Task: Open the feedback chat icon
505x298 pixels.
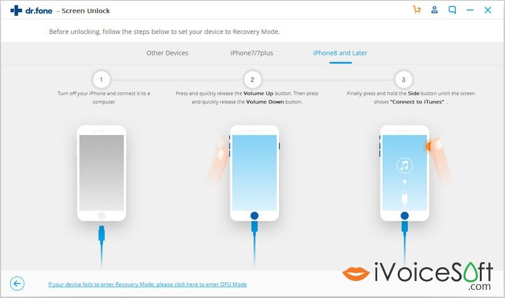Action: pyautogui.click(x=452, y=10)
